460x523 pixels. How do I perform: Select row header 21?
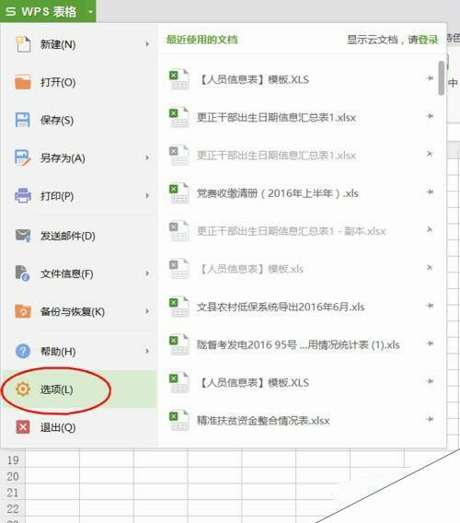[13, 493]
